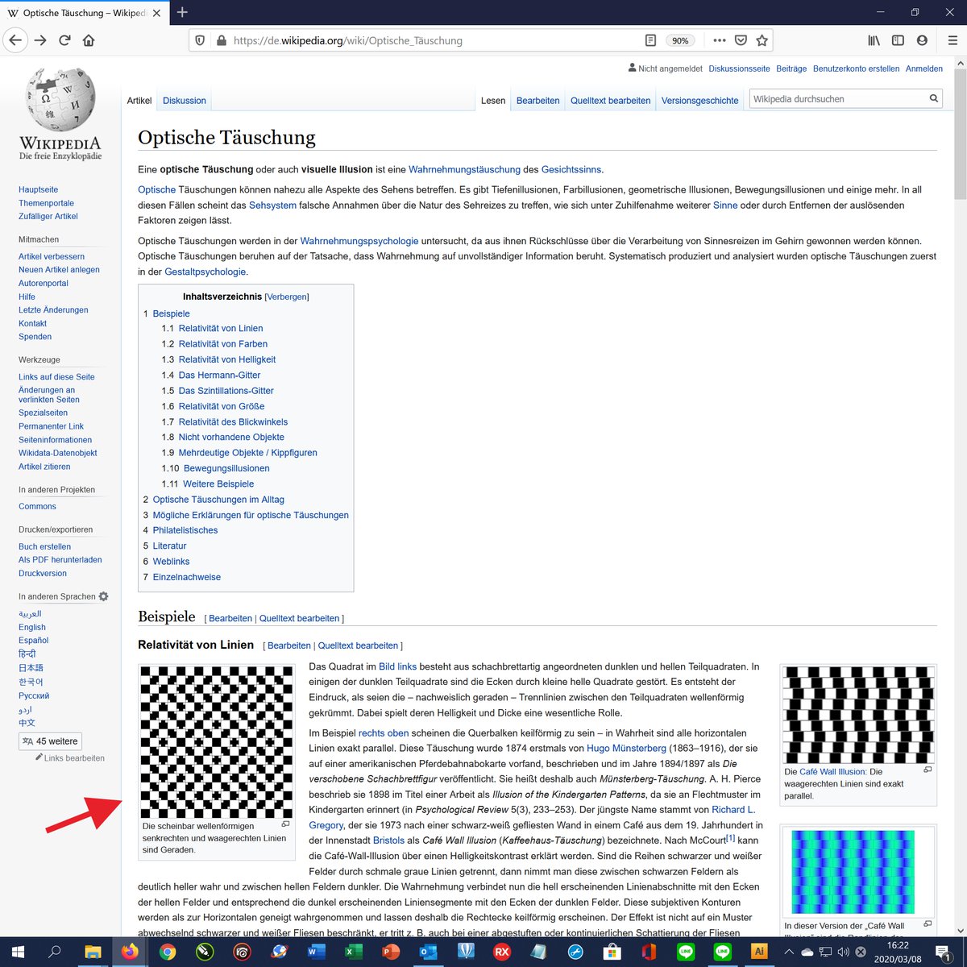This screenshot has height=967, width=967.
Task: Open a new browser tab
Action: 182,12
